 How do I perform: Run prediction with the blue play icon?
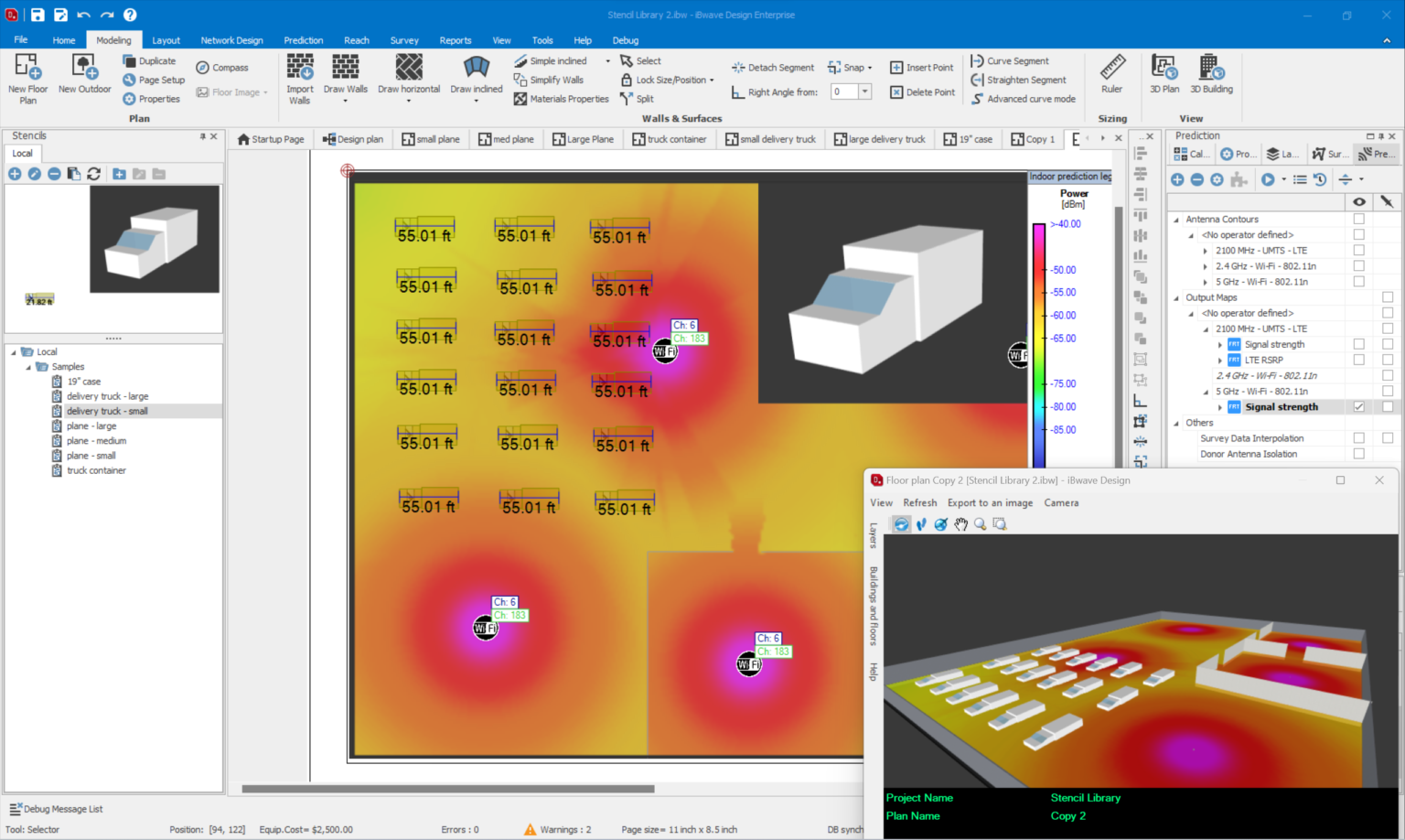(1268, 179)
